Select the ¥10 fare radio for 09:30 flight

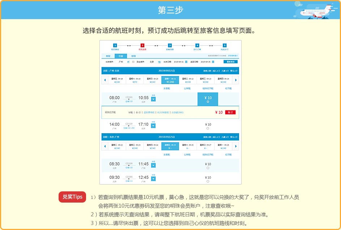pos(208,181)
